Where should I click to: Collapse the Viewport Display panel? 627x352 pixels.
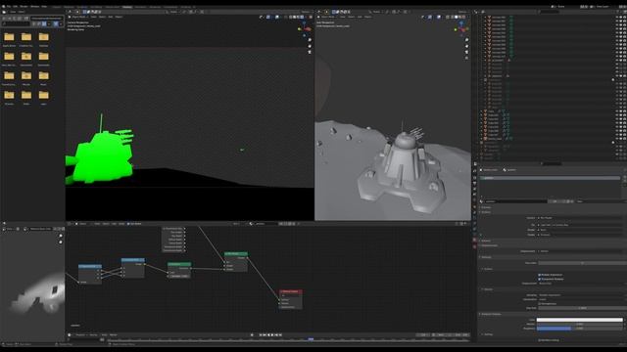pyautogui.click(x=491, y=314)
